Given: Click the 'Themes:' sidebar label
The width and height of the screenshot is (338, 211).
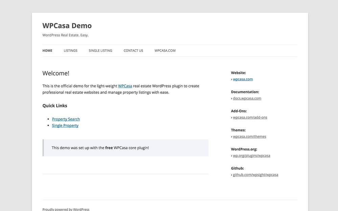Looking at the screenshot, I should point(238,130).
